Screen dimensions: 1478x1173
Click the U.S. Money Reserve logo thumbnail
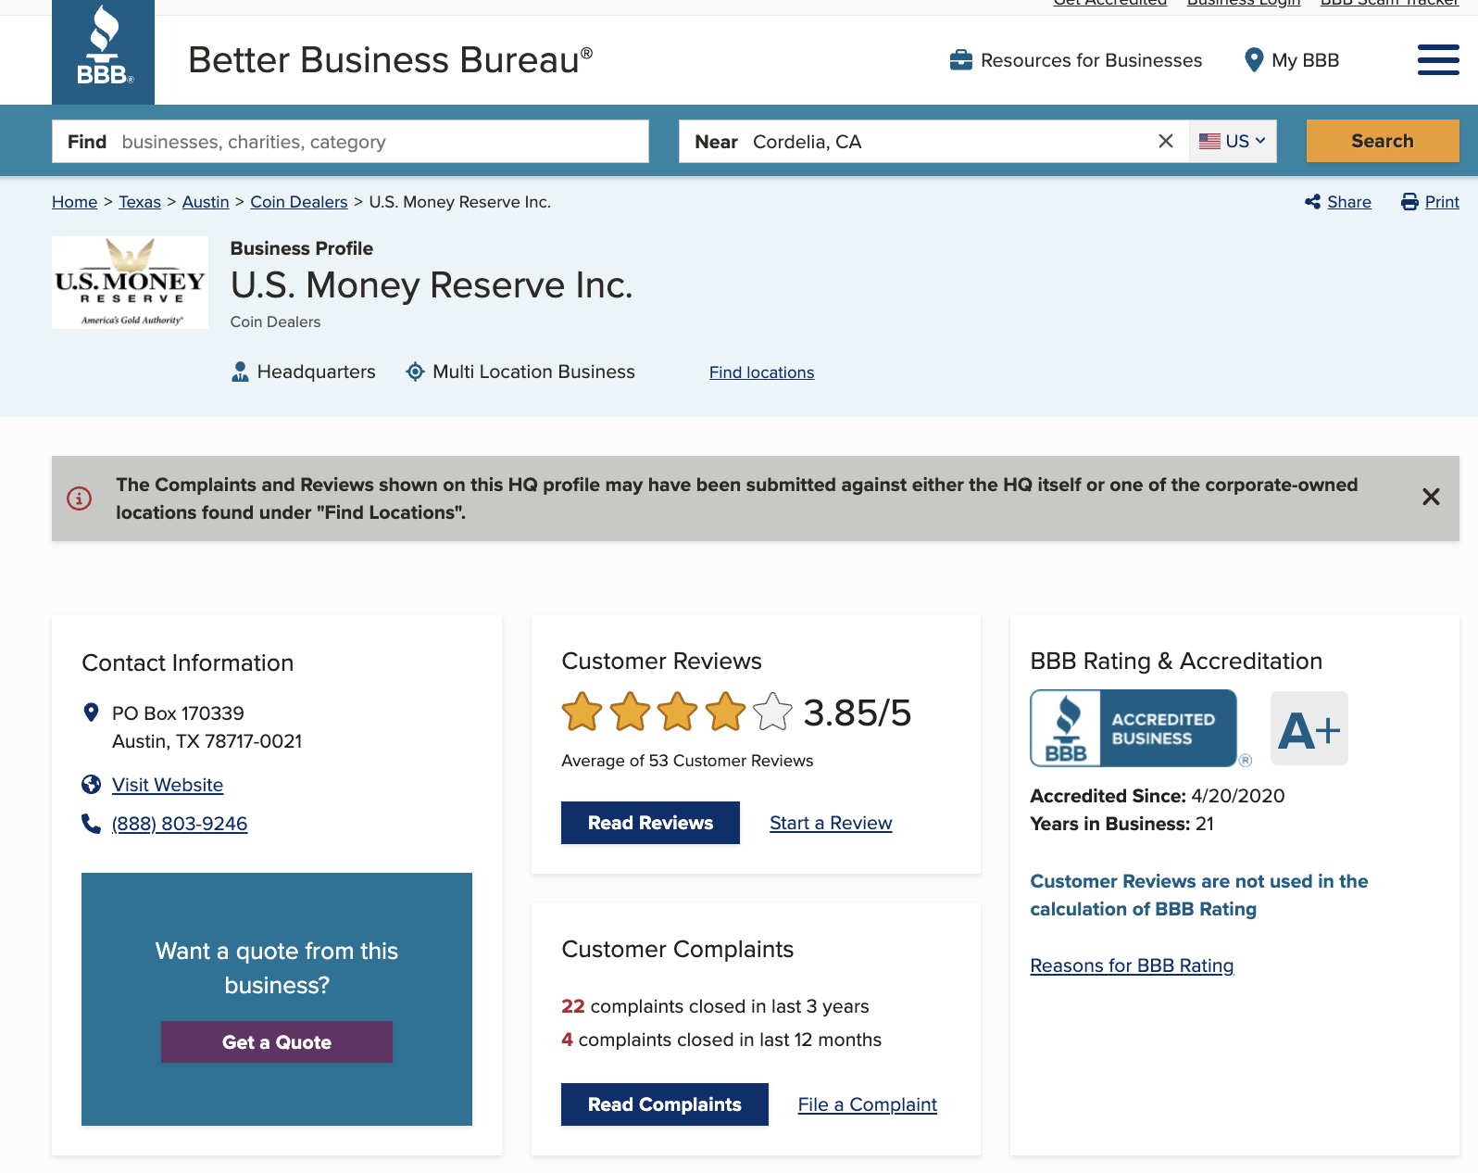coord(130,283)
